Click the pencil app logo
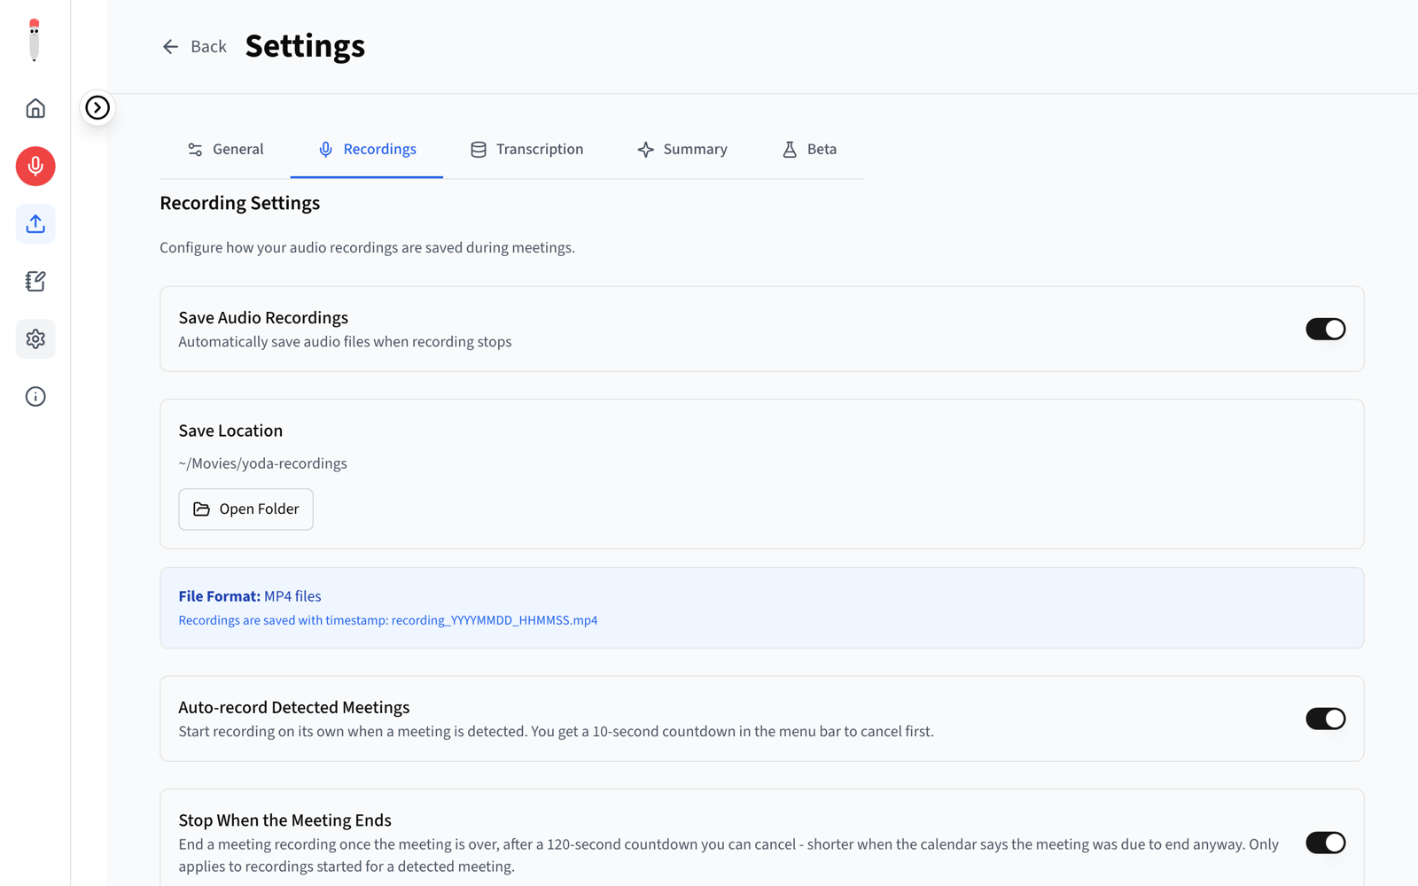The width and height of the screenshot is (1418, 886). coord(35,41)
